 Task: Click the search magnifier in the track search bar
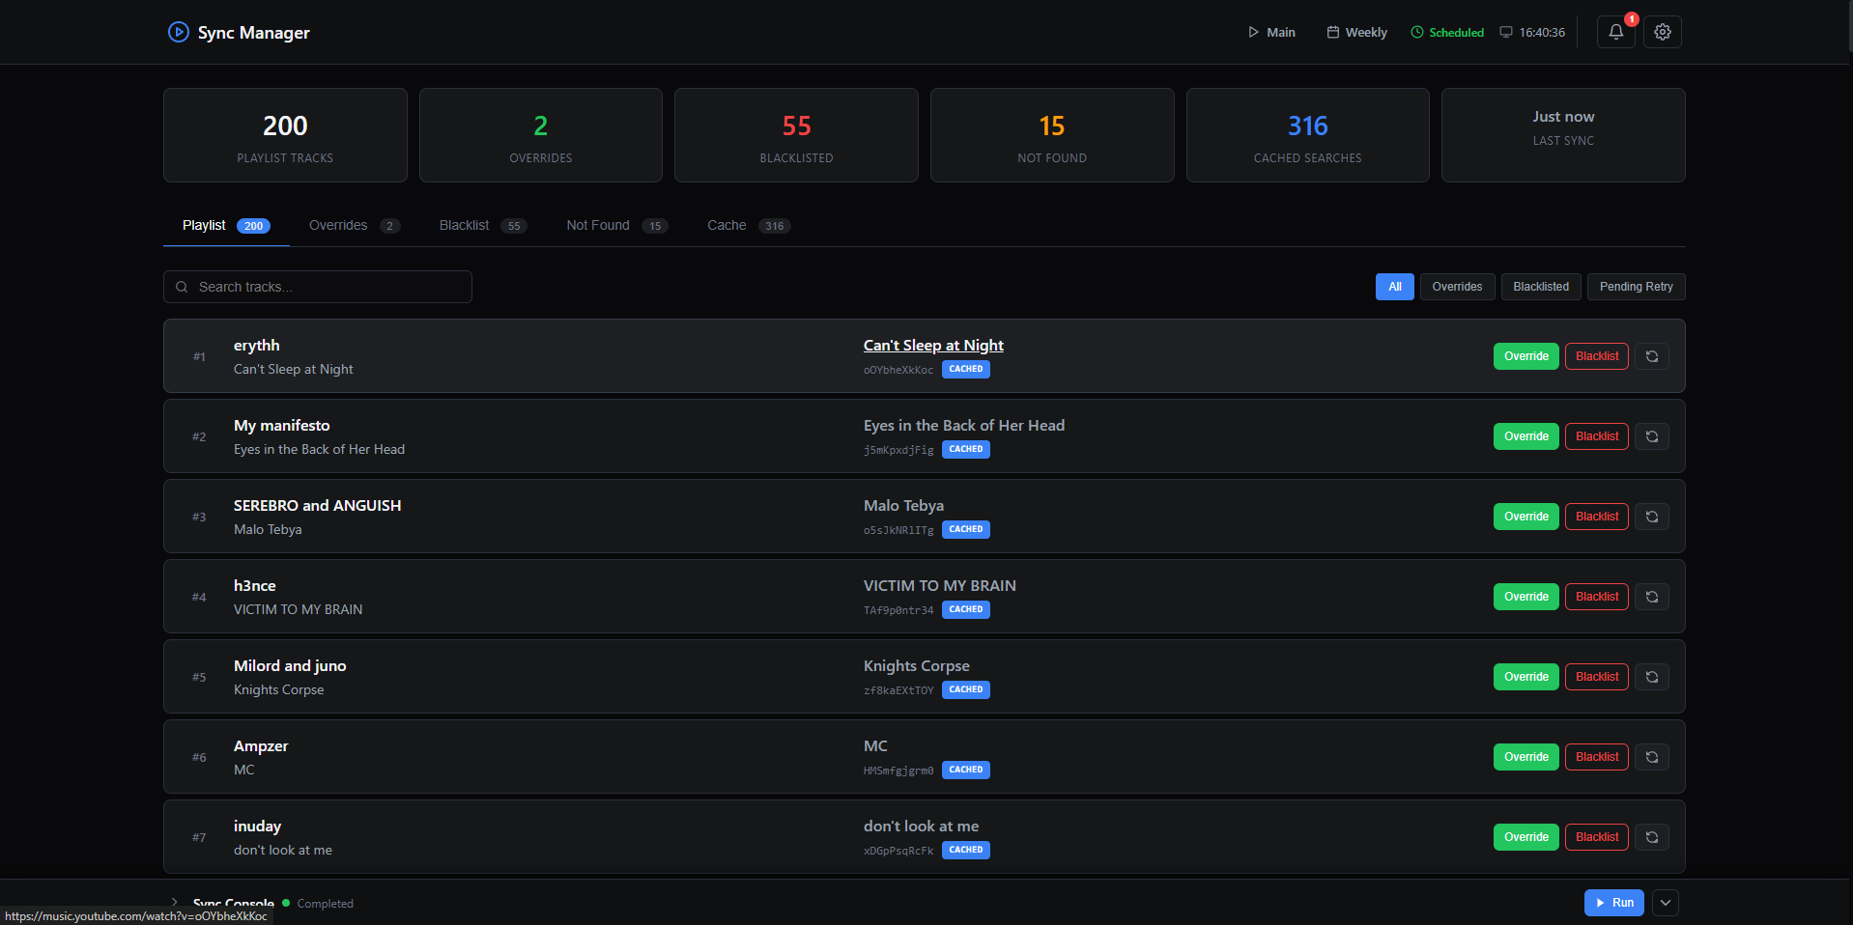point(181,287)
